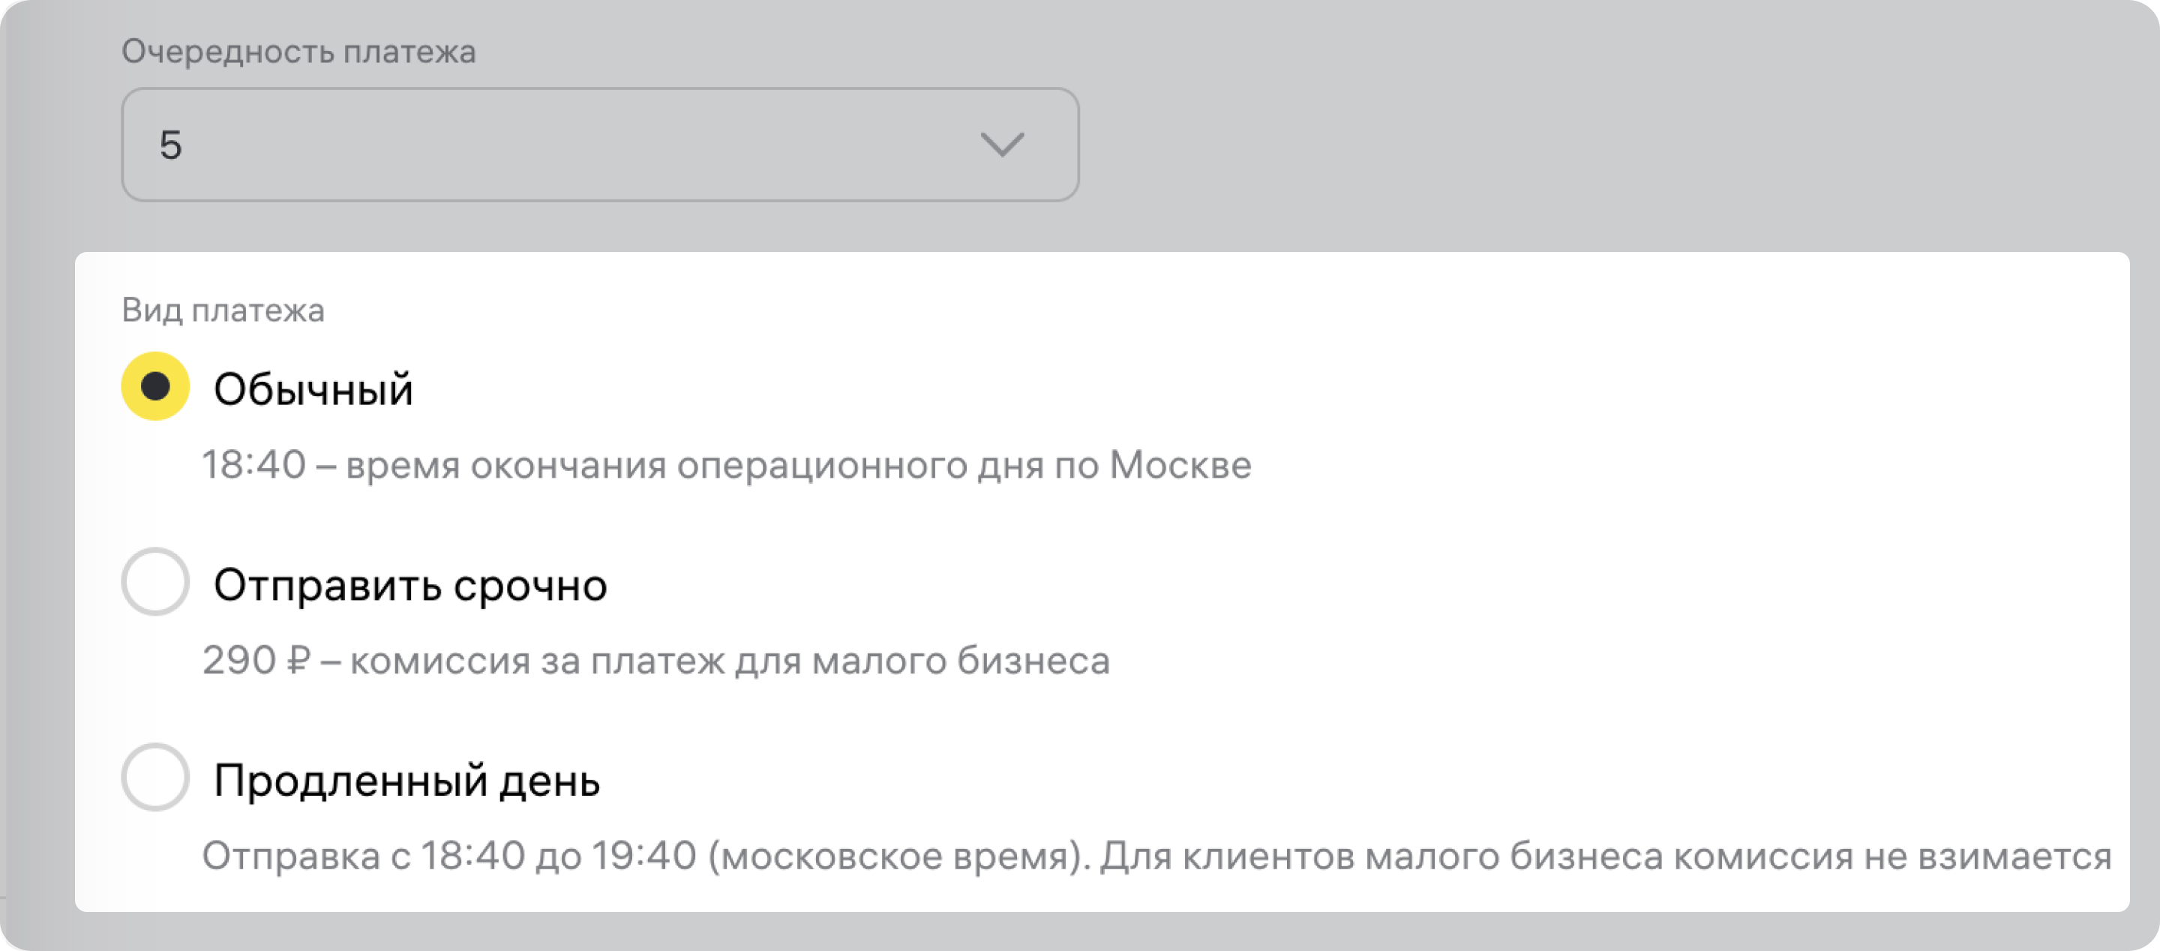Screen dimensions: 2160x951
Task: Click the chevron arrow in payment order field
Action: (1002, 144)
